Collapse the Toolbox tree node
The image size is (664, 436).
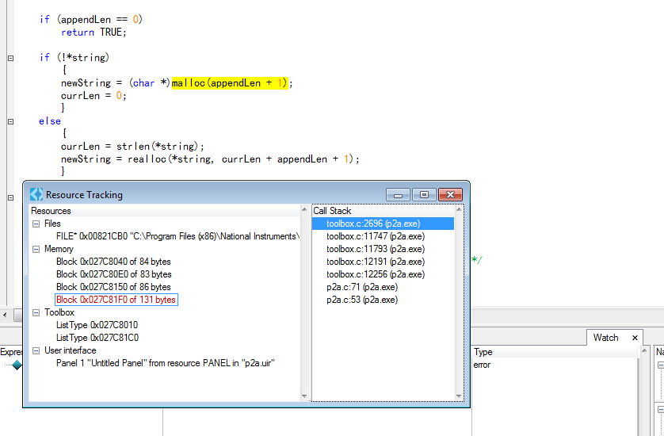tap(36, 312)
